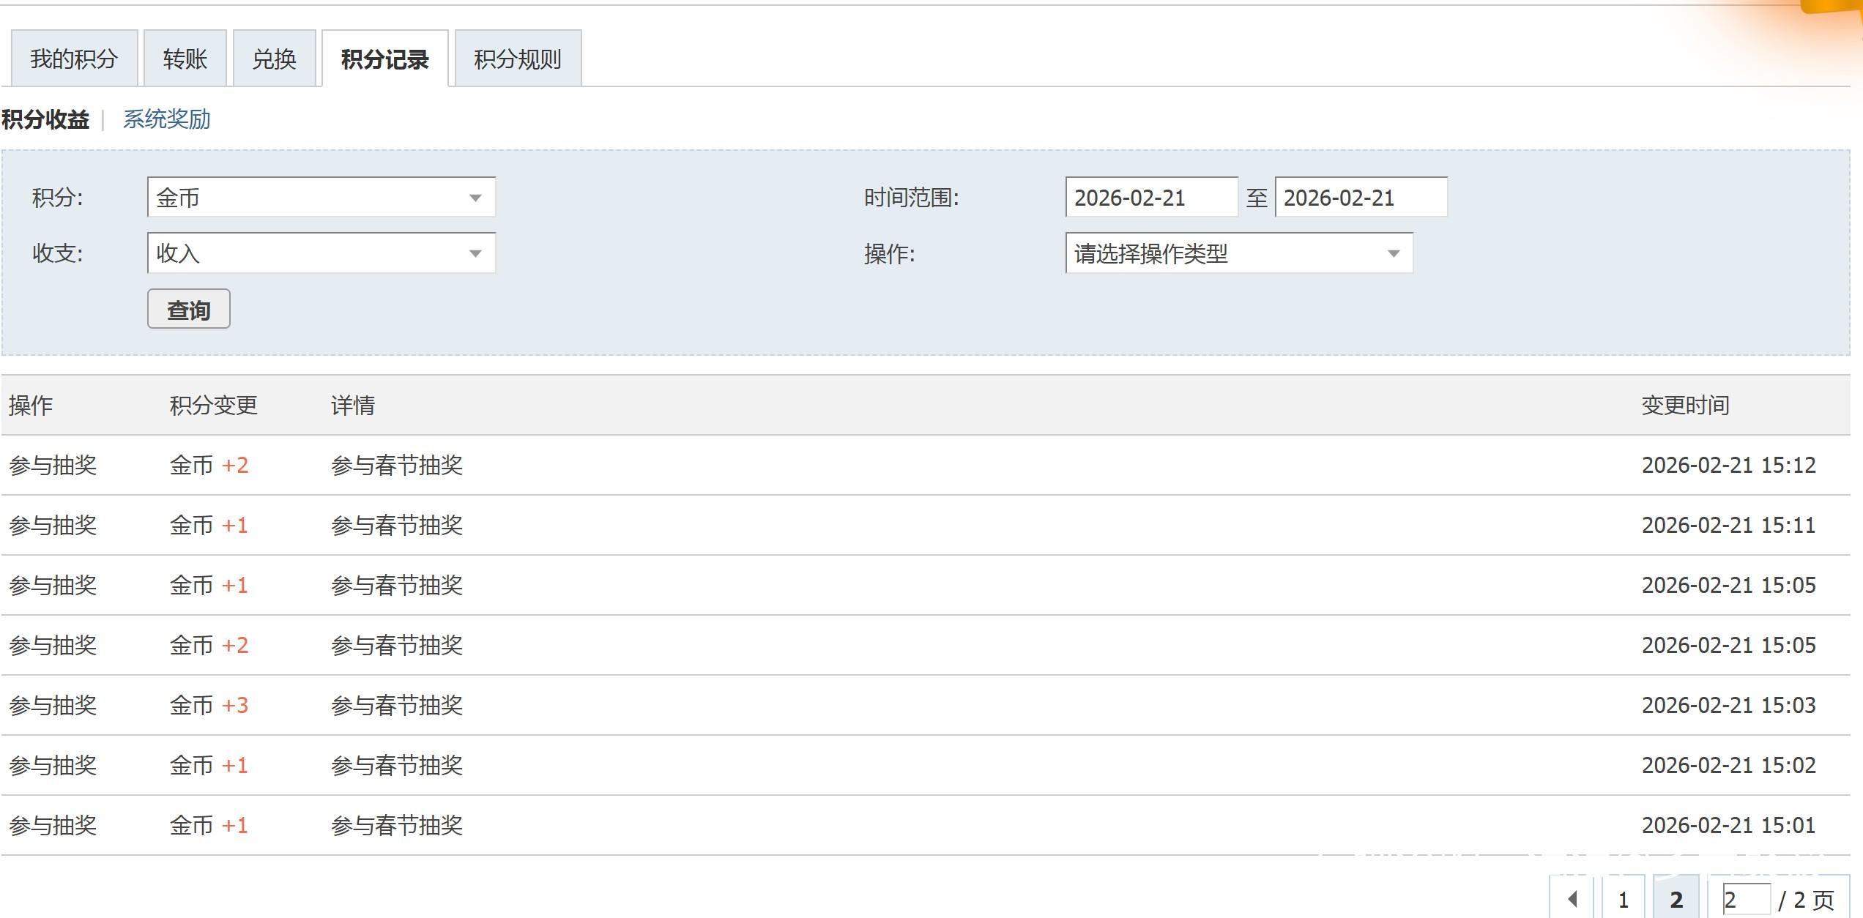This screenshot has width=1863, height=918.
Task: Switch to the 我的积分 tab
Action: point(74,59)
